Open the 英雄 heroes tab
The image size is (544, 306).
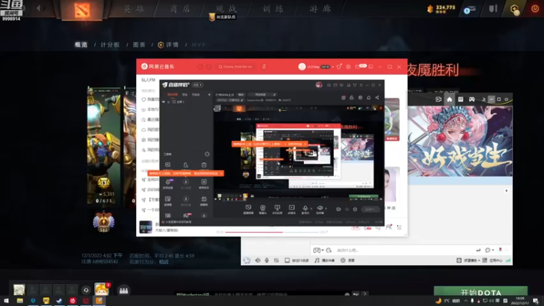click(134, 9)
